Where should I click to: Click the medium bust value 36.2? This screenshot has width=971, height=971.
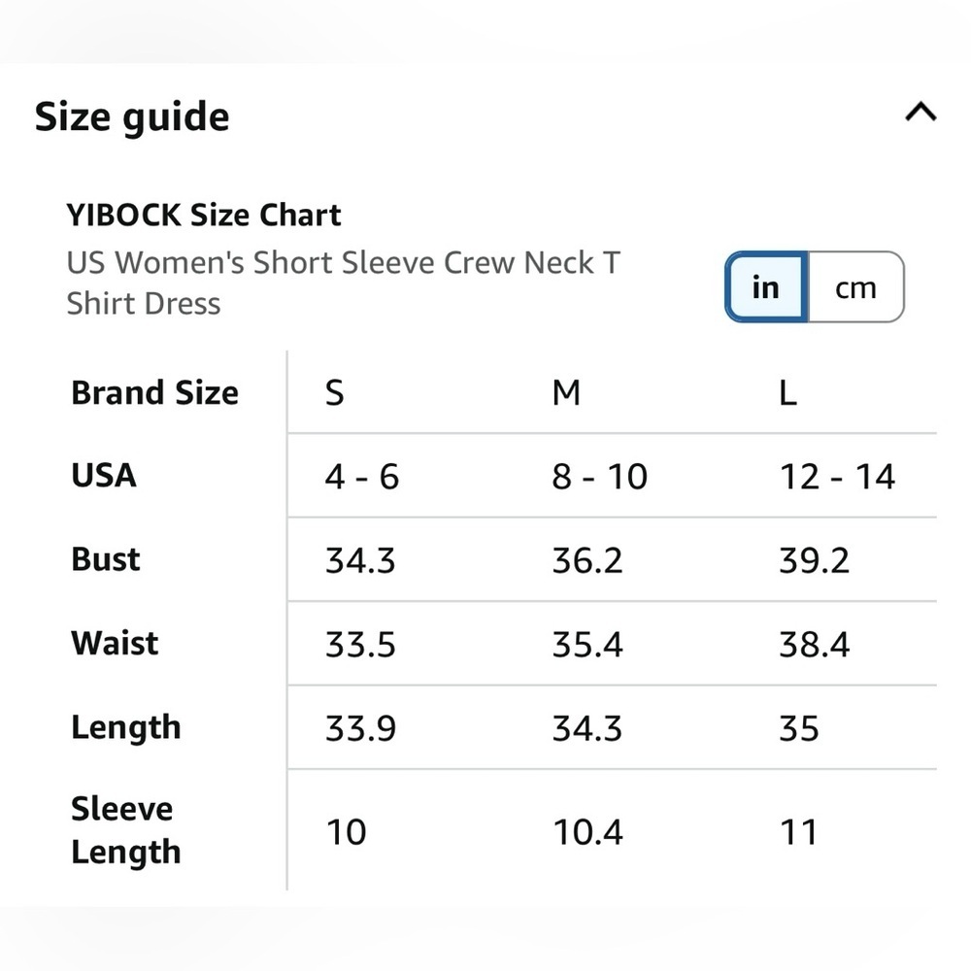click(587, 560)
